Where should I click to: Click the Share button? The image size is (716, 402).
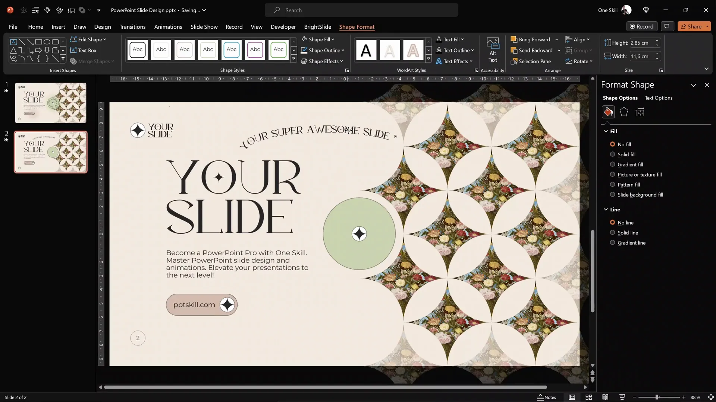691,26
